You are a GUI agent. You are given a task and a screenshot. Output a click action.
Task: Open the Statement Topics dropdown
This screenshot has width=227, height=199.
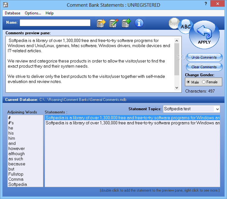point(217,109)
